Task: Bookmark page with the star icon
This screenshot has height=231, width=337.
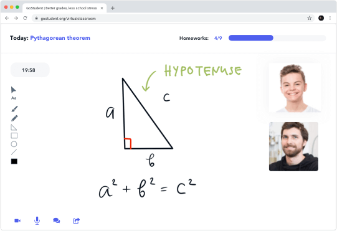Action: [309, 18]
